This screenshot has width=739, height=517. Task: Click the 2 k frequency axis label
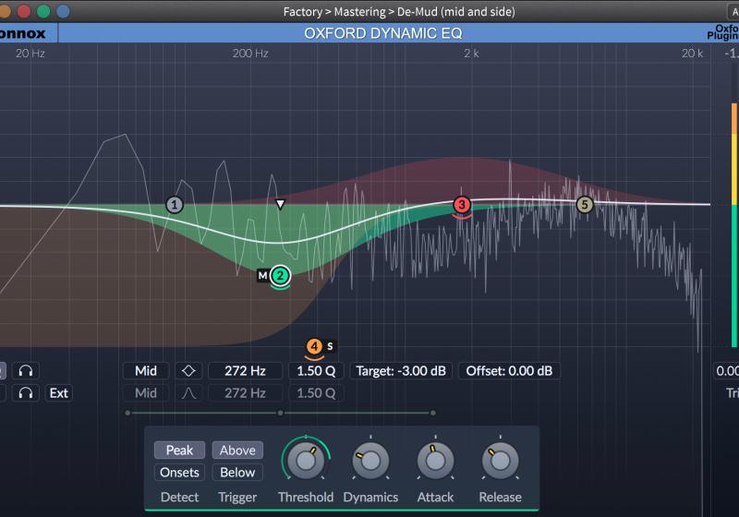click(471, 54)
